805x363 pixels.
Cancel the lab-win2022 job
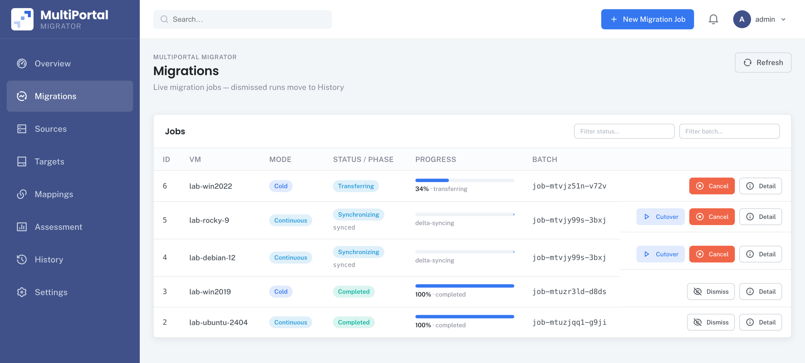[x=712, y=186]
